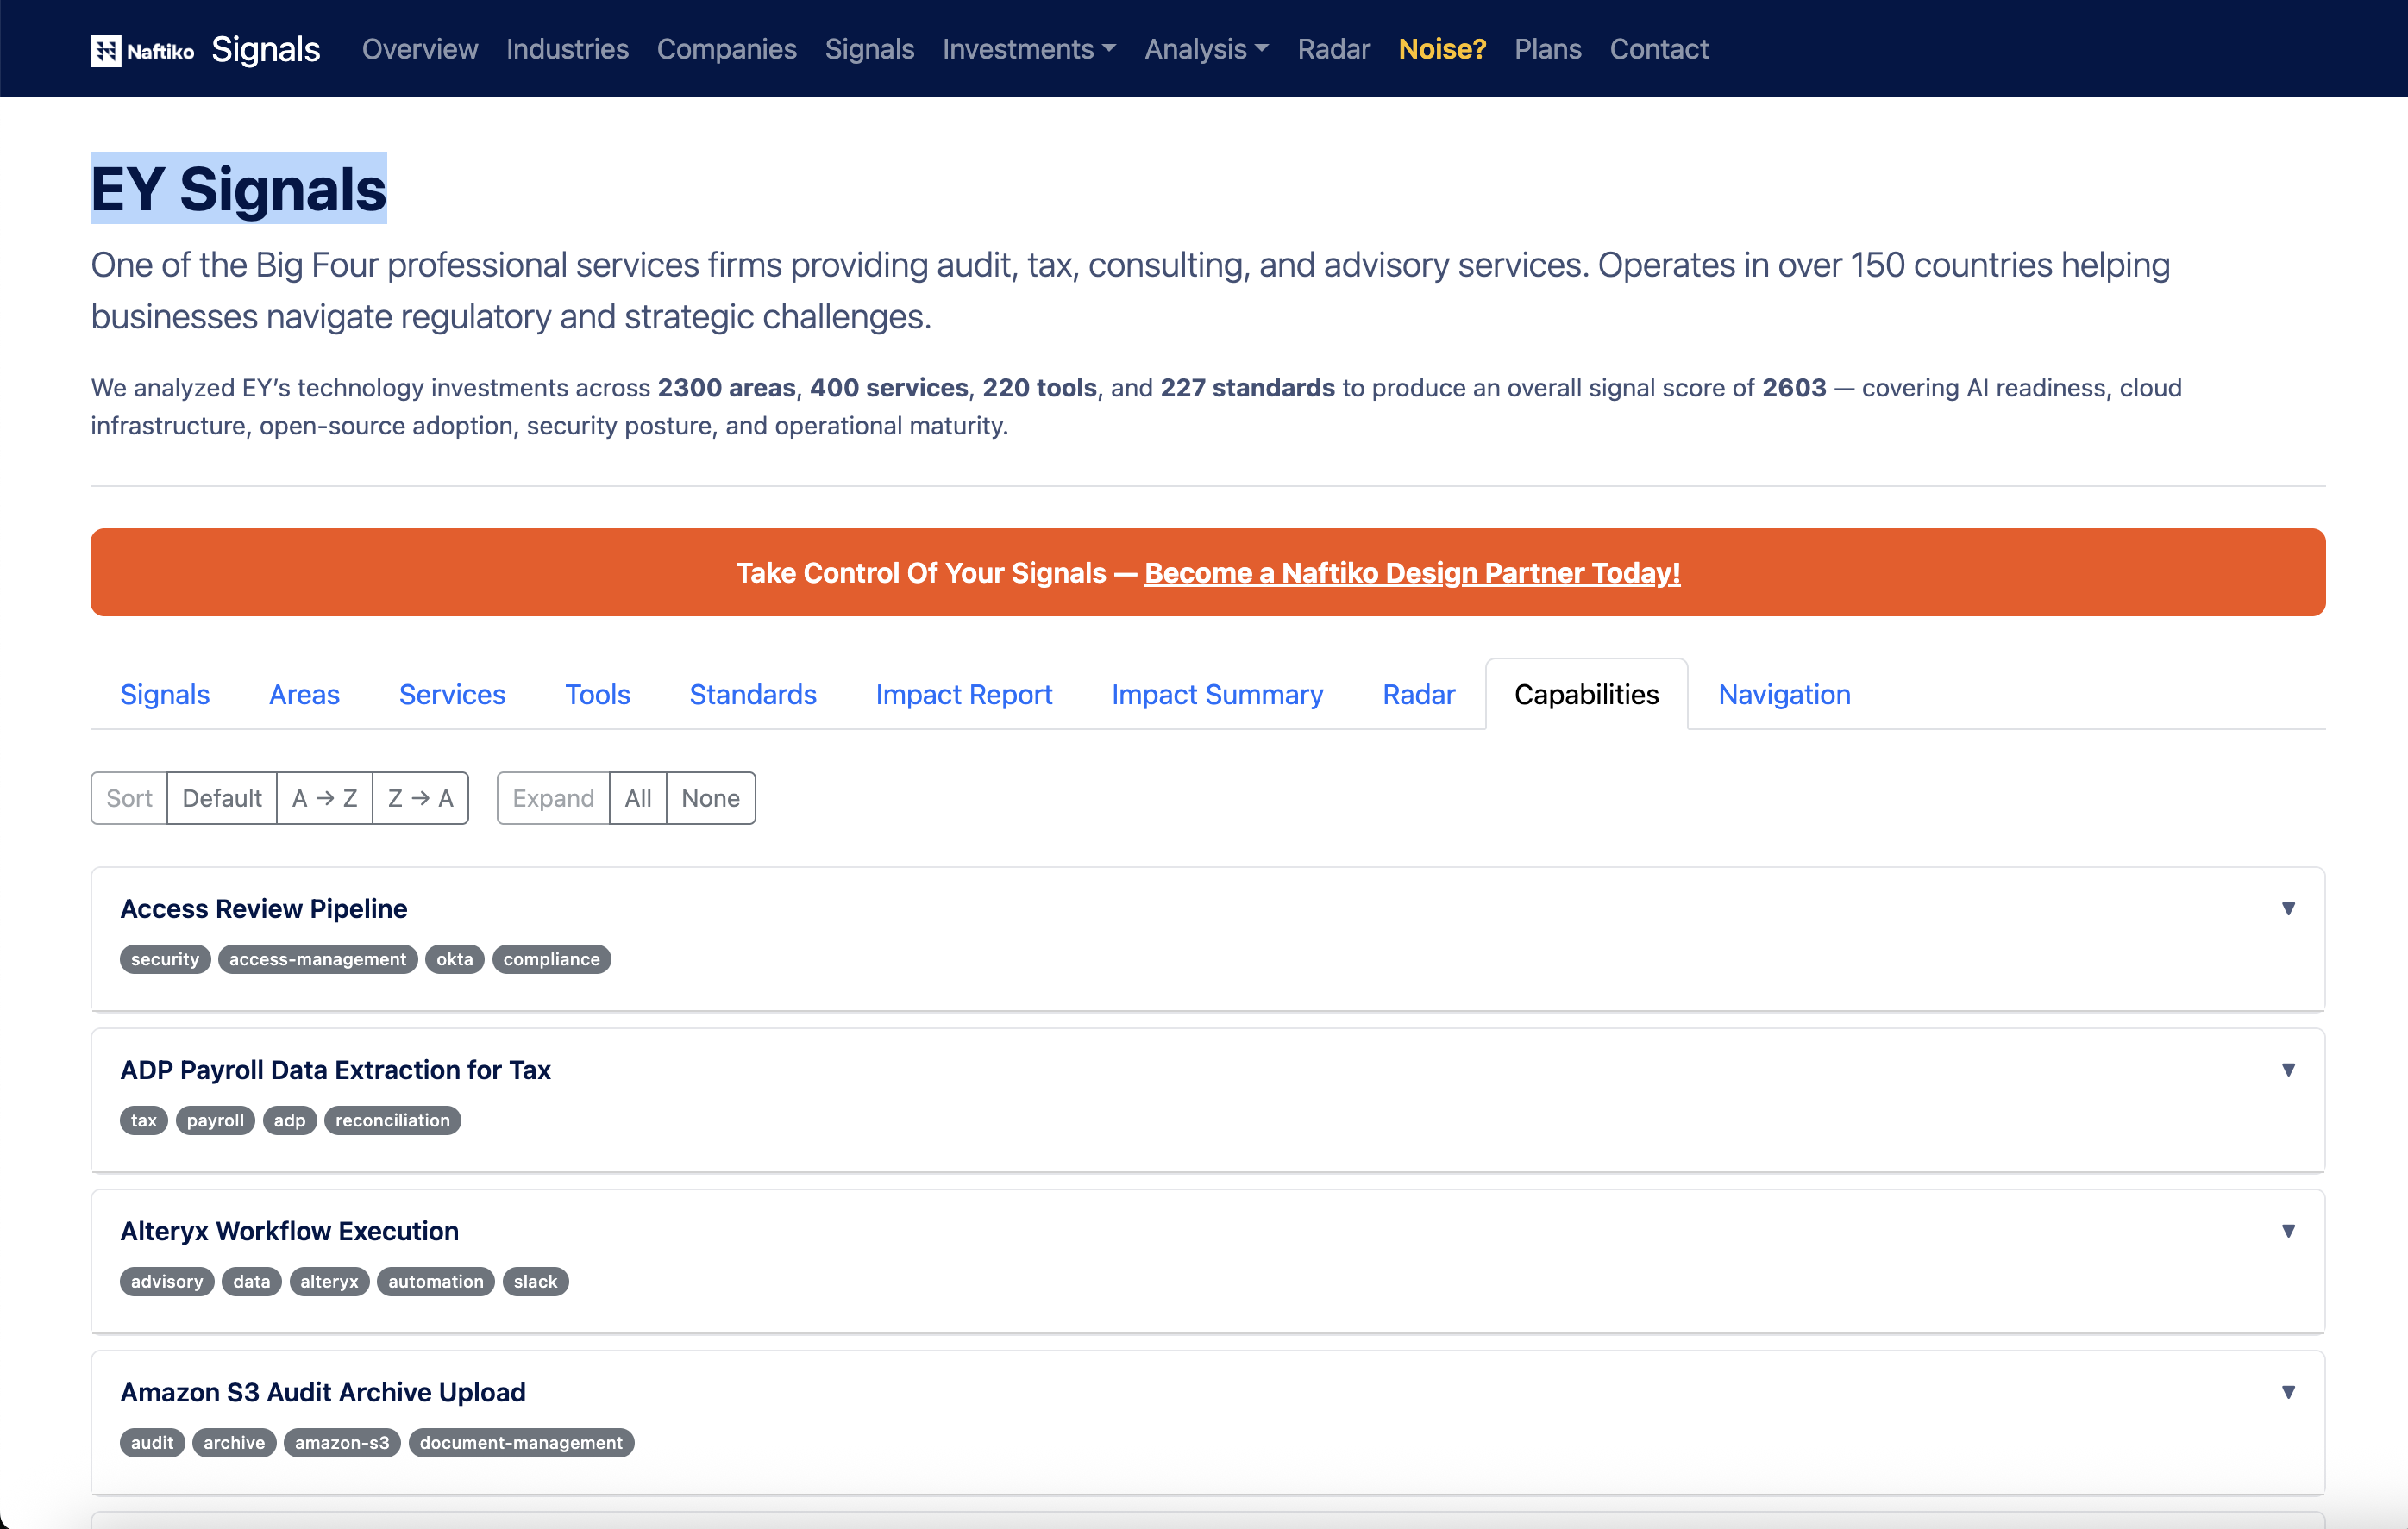Switch to the Impact Report tab
The width and height of the screenshot is (2408, 1529).
963,695
